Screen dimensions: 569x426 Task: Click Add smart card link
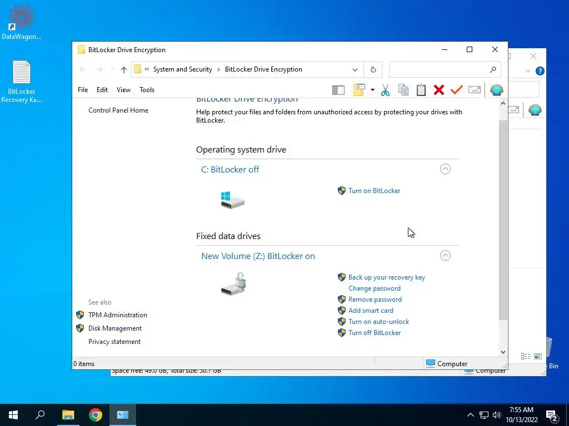pyautogui.click(x=371, y=311)
